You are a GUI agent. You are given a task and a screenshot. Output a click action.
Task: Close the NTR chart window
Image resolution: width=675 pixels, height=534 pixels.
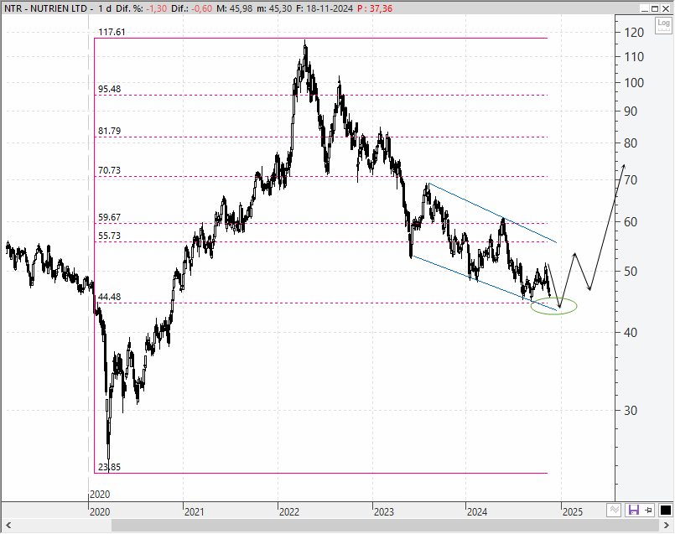click(665, 8)
